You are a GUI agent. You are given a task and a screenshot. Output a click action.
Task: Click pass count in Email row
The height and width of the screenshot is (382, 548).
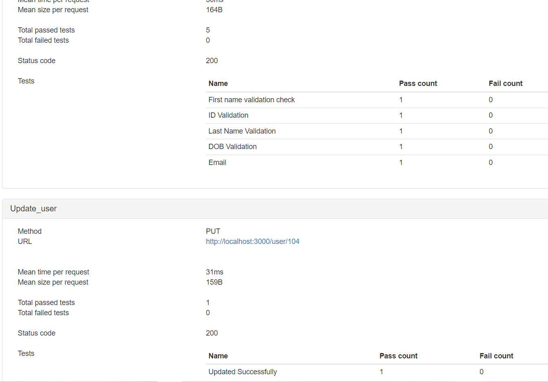click(x=401, y=162)
